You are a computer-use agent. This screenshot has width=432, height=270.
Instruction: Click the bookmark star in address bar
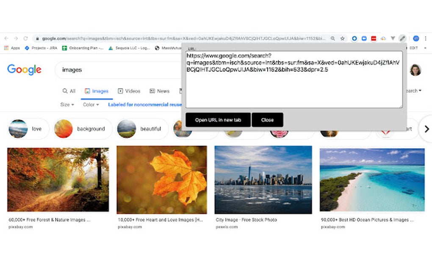(342, 38)
